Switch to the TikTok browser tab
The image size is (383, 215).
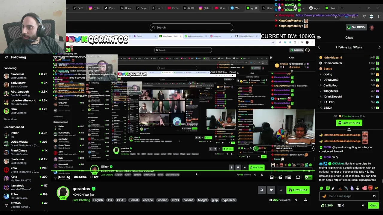coord(79,8)
